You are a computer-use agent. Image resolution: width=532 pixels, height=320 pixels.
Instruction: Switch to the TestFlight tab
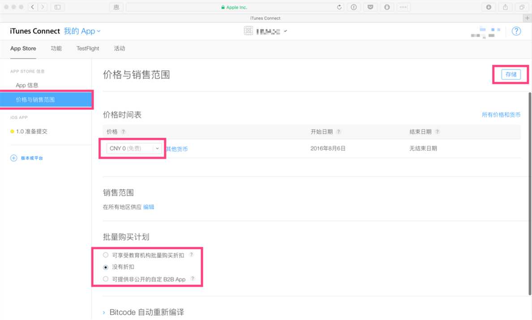[88, 48]
